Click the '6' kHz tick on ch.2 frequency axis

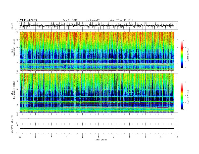point(18,89)
